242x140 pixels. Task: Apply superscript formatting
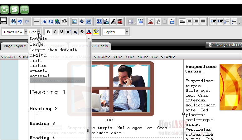[68, 32]
